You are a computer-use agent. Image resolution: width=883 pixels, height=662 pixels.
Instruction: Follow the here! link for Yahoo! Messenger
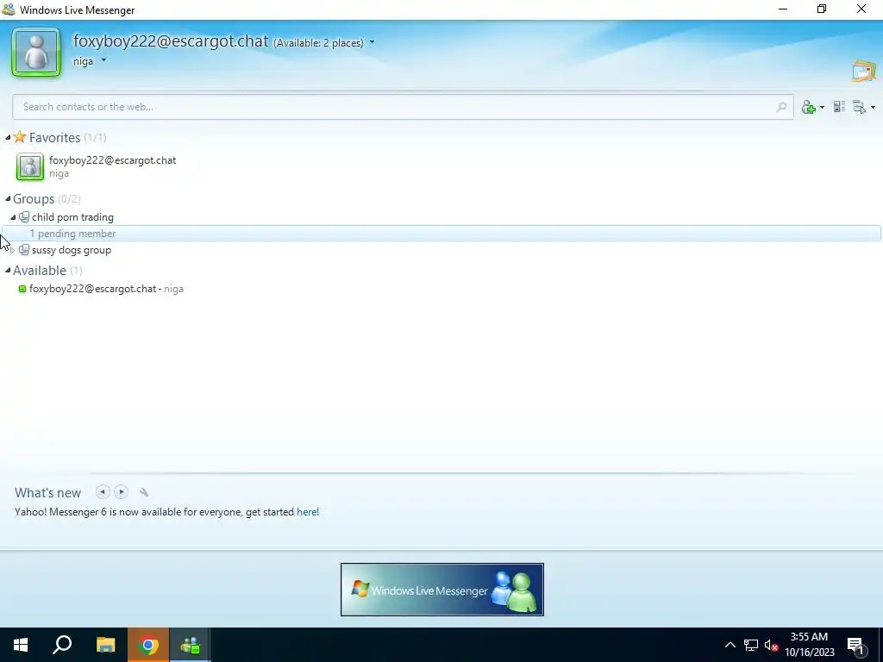[x=308, y=512]
